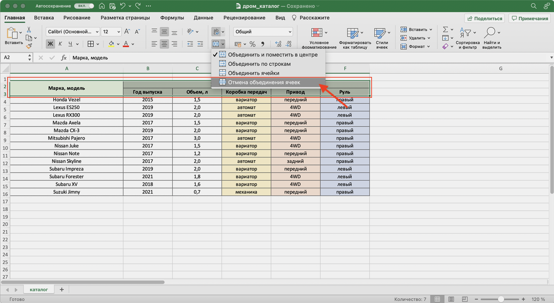Toggle center horizontal alignment

pyautogui.click(x=164, y=44)
